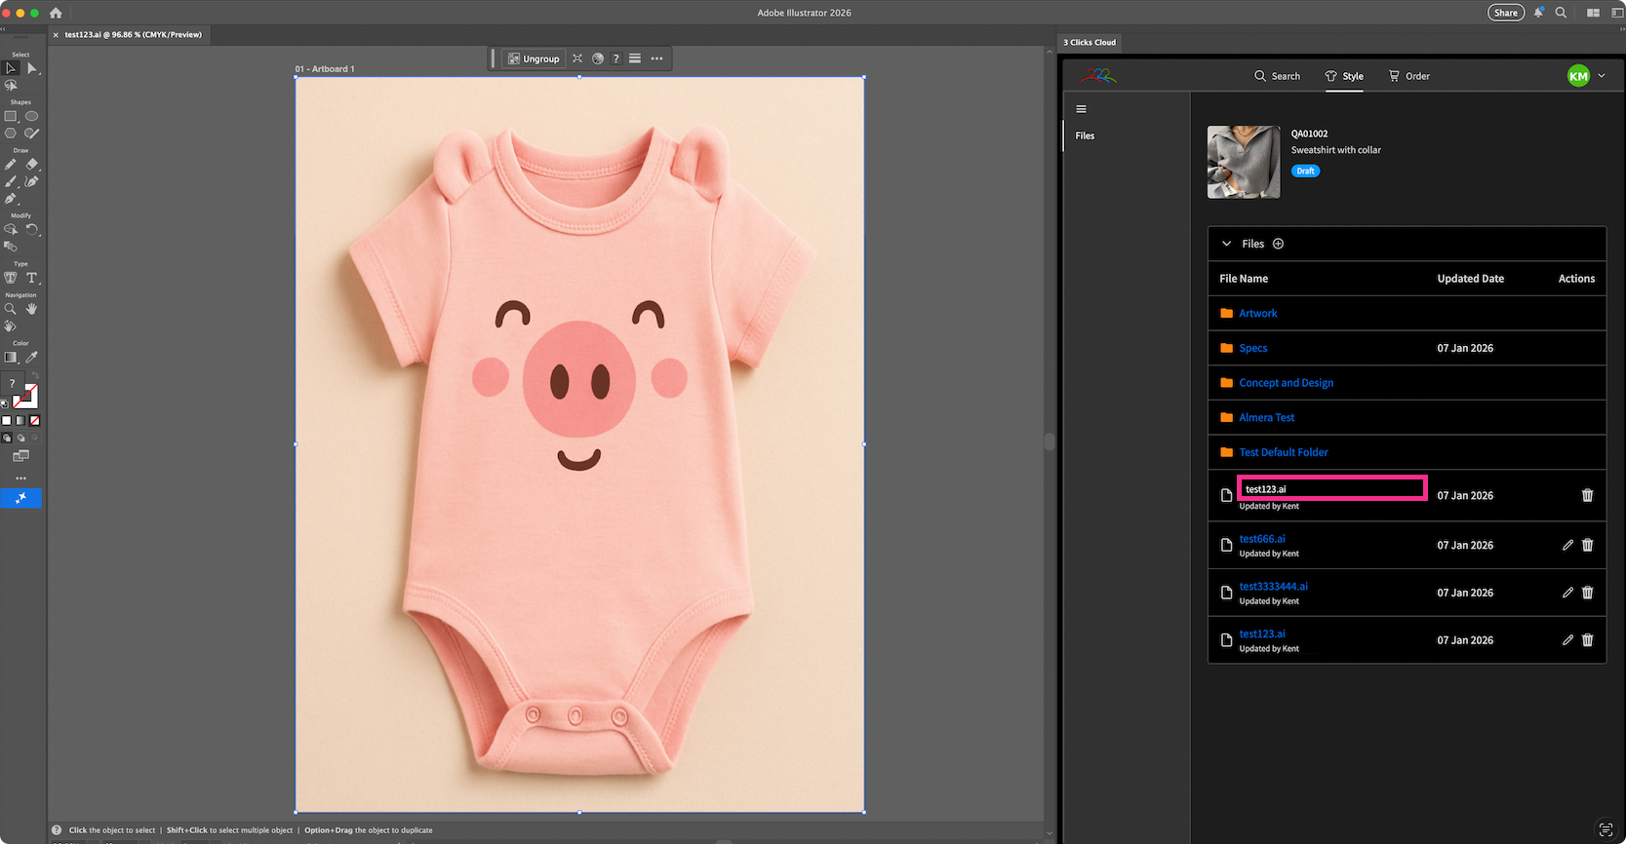Open the Concept and Design folder
The width and height of the screenshot is (1626, 844).
tap(1286, 383)
